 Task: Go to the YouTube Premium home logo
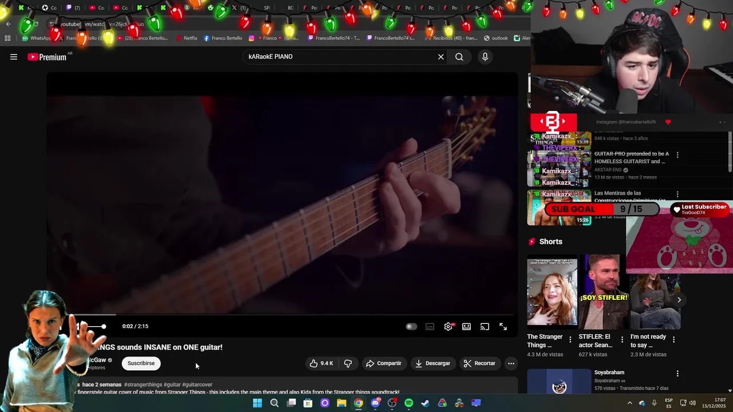point(47,57)
